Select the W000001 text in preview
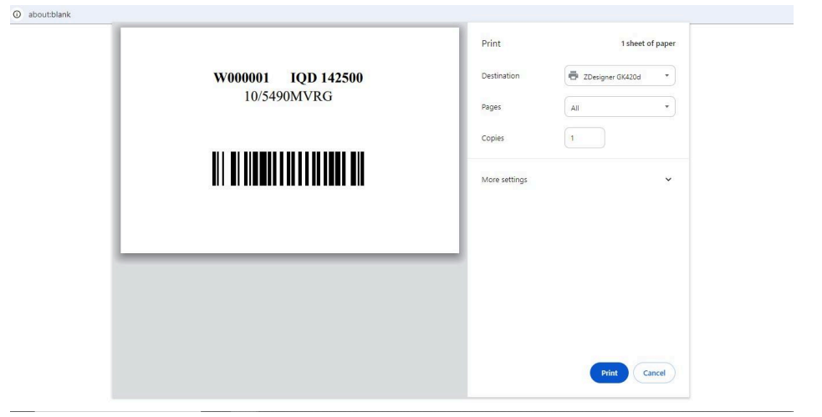This screenshot has height=417, width=822. pyautogui.click(x=242, y=79)
